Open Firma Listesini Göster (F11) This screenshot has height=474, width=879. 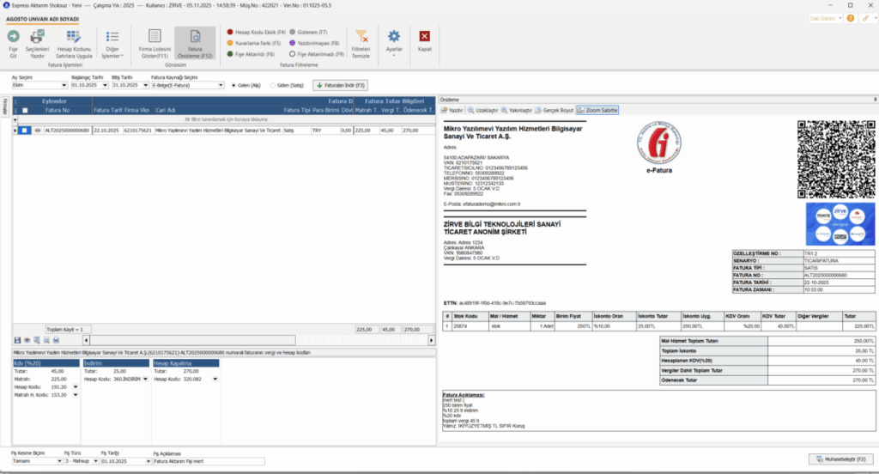155,44
